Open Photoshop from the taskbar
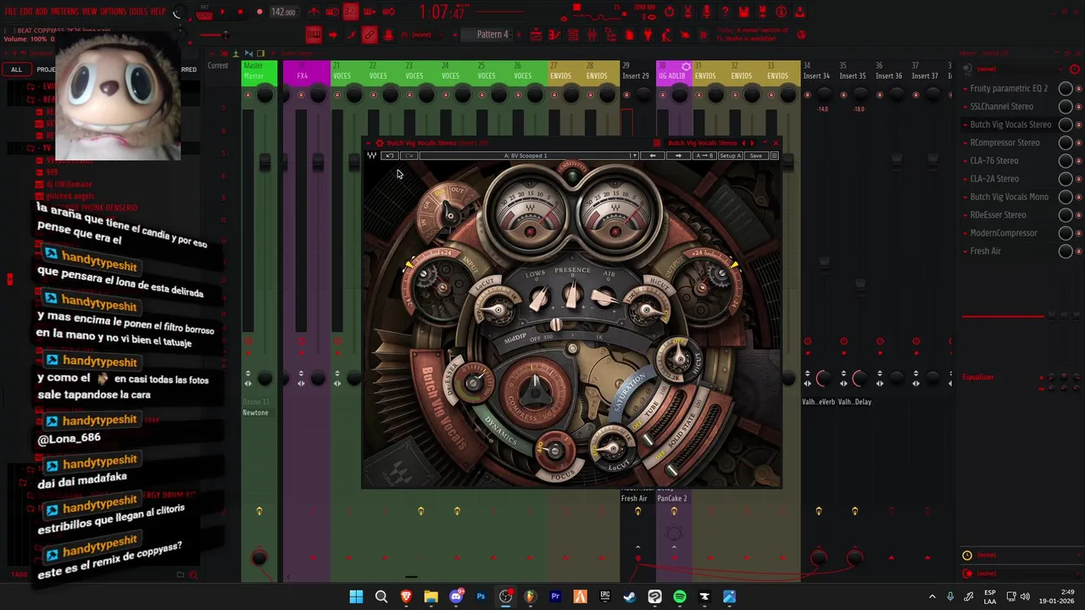 [x=481, y=596]
